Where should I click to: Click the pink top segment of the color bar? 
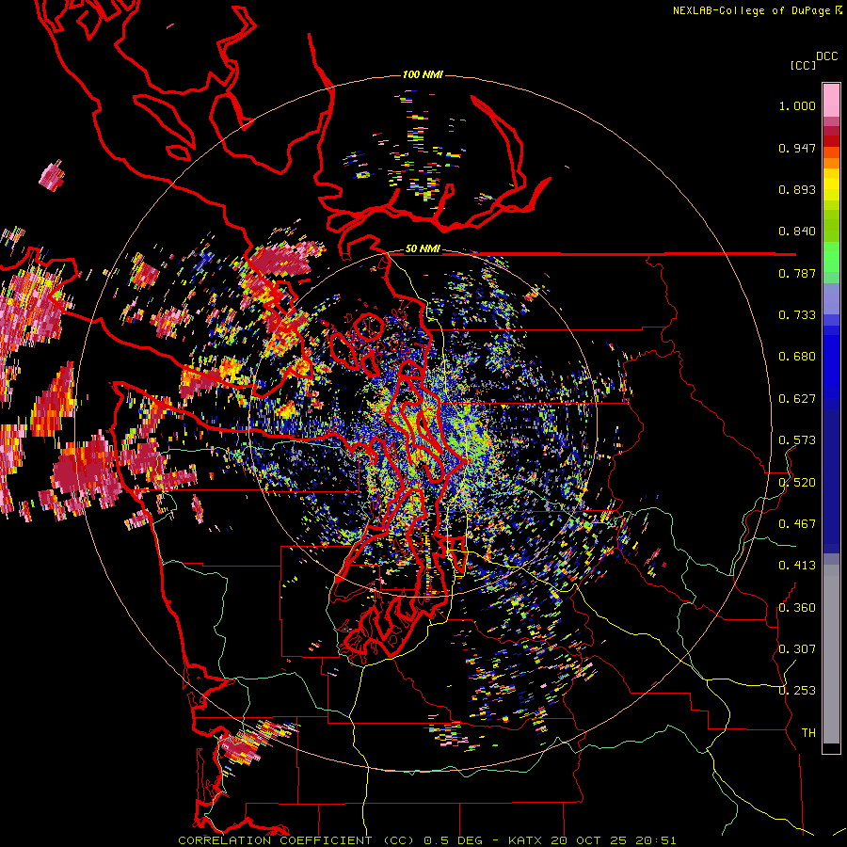831,101
